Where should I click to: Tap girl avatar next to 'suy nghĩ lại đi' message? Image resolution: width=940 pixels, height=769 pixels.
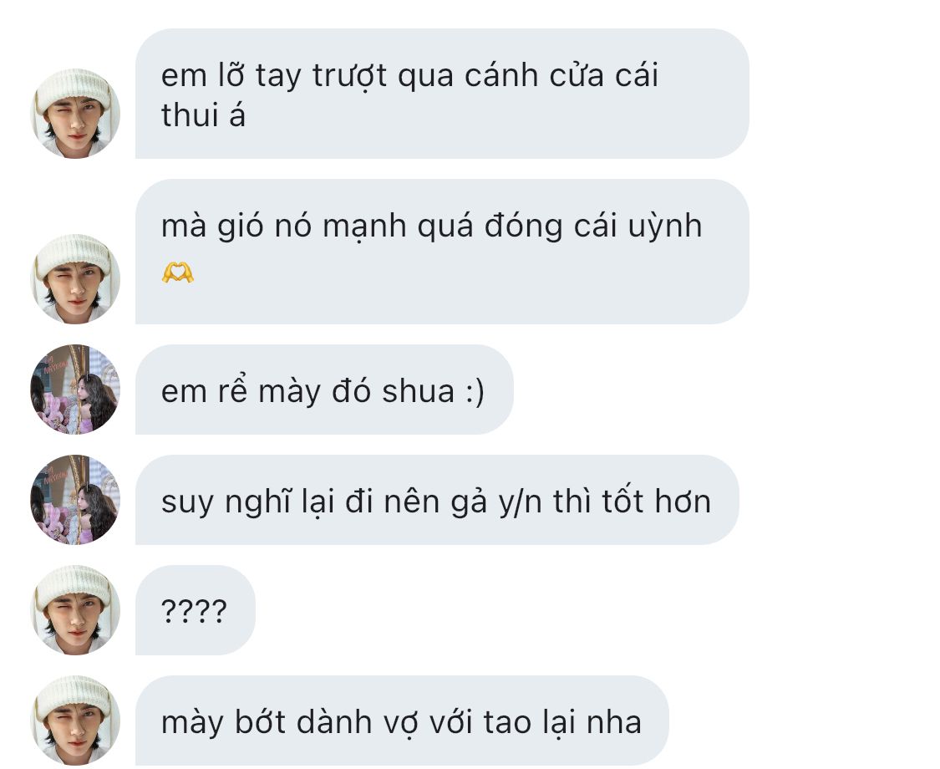tap(75, 500)
